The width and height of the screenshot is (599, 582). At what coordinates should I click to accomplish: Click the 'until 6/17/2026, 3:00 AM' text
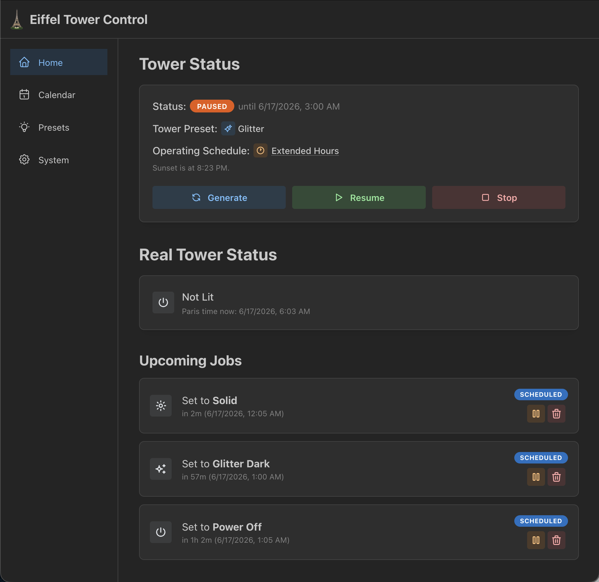tap(289, 106)
